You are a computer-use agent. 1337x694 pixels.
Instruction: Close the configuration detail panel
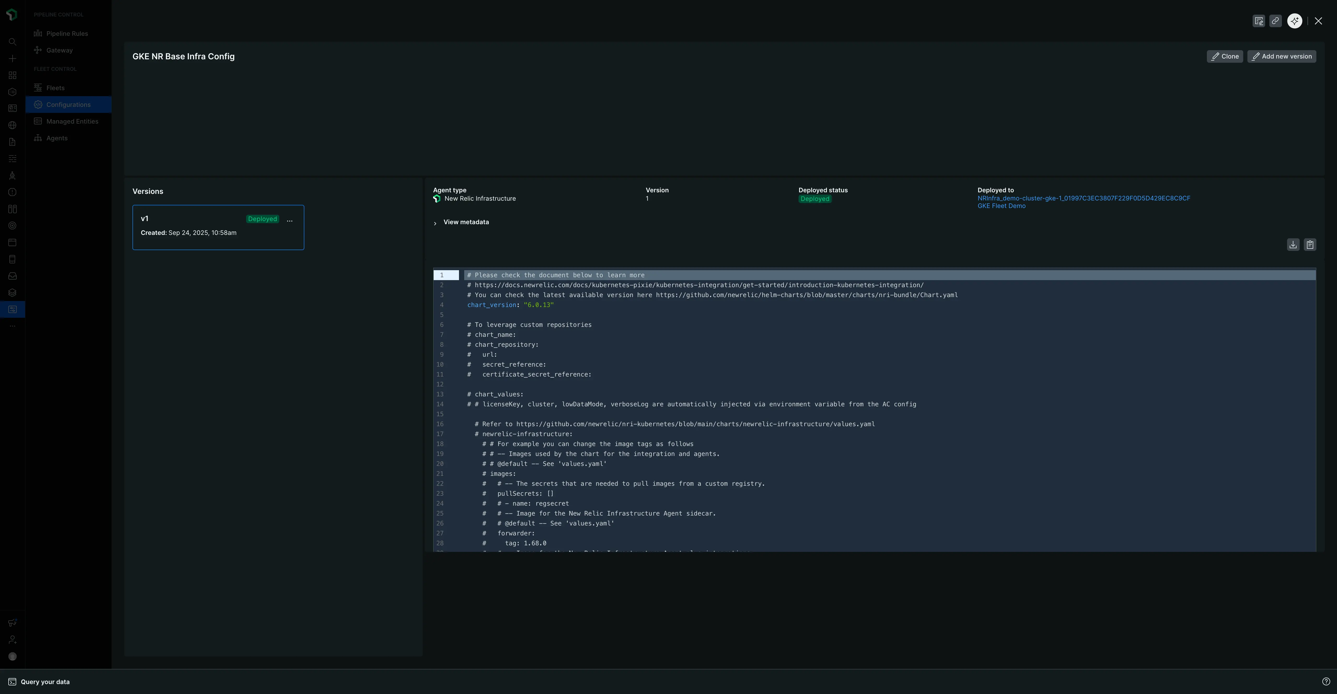(x=1318, y=21)
